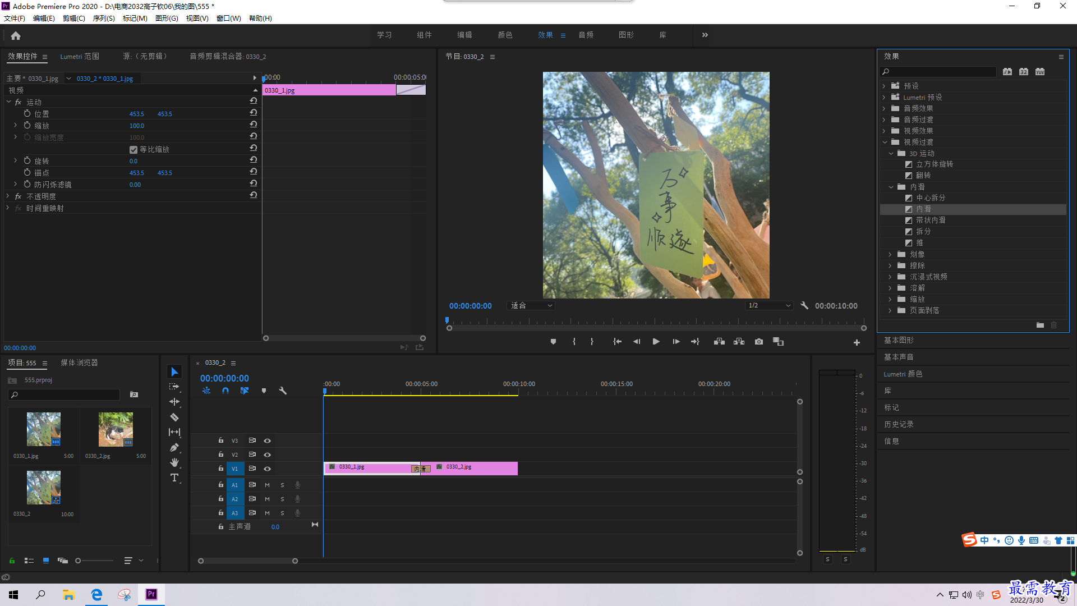Toggle the 等比缩放 uniform scale checkbox

click(134, 150)
